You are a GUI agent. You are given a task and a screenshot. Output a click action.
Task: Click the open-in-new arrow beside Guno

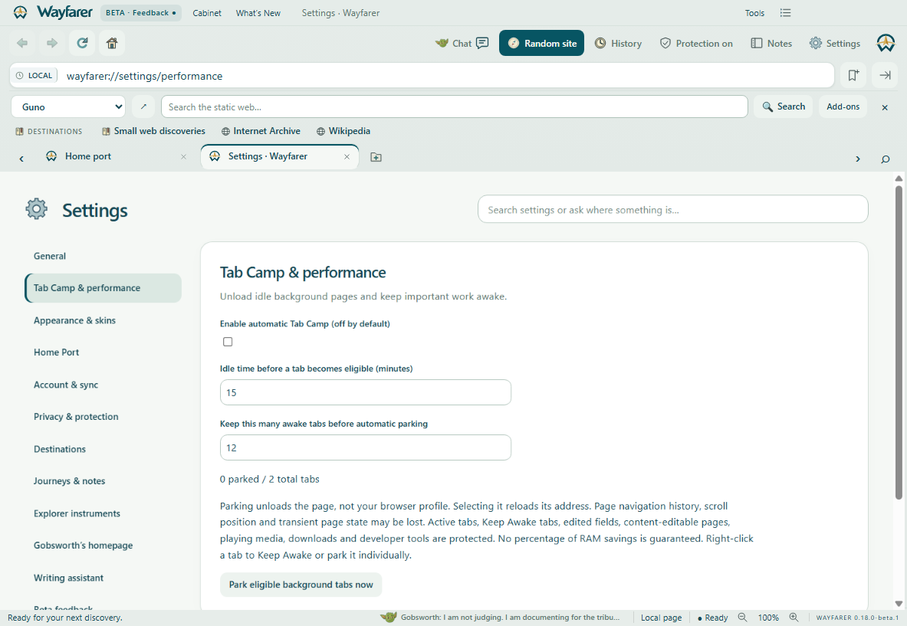click(x=143, y=107)
